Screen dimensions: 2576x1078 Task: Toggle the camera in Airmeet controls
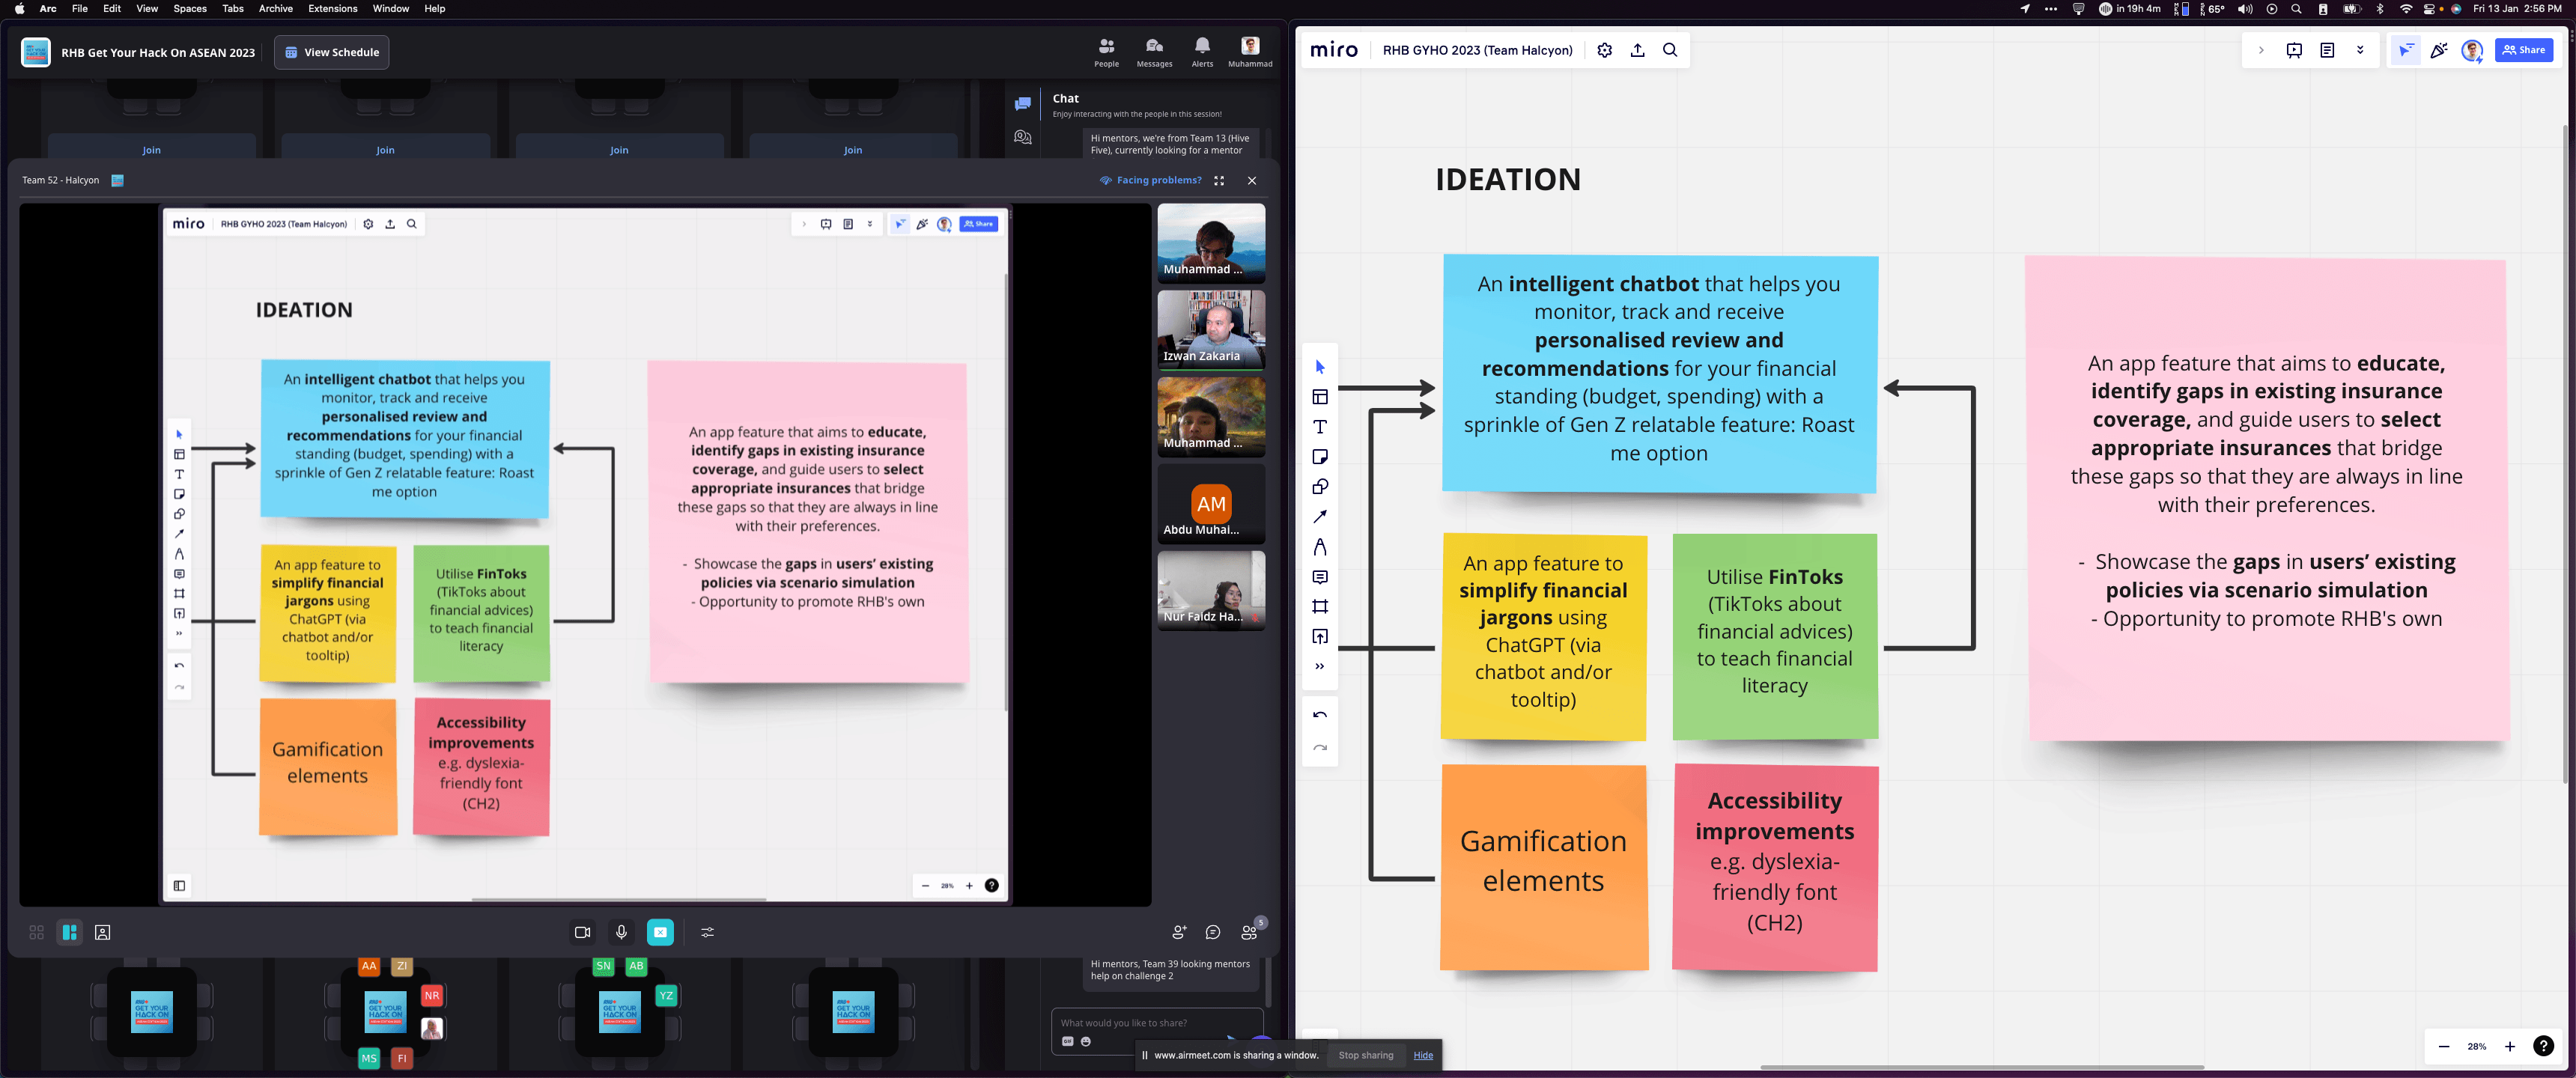click(582, 932)
